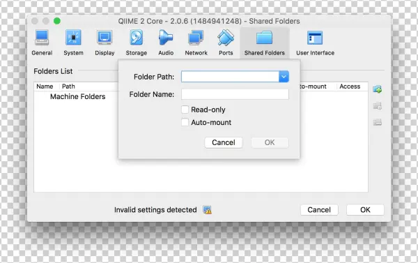Click the Folder Path field
This screenshot has width=418, height=263.
tap(231, 77)
